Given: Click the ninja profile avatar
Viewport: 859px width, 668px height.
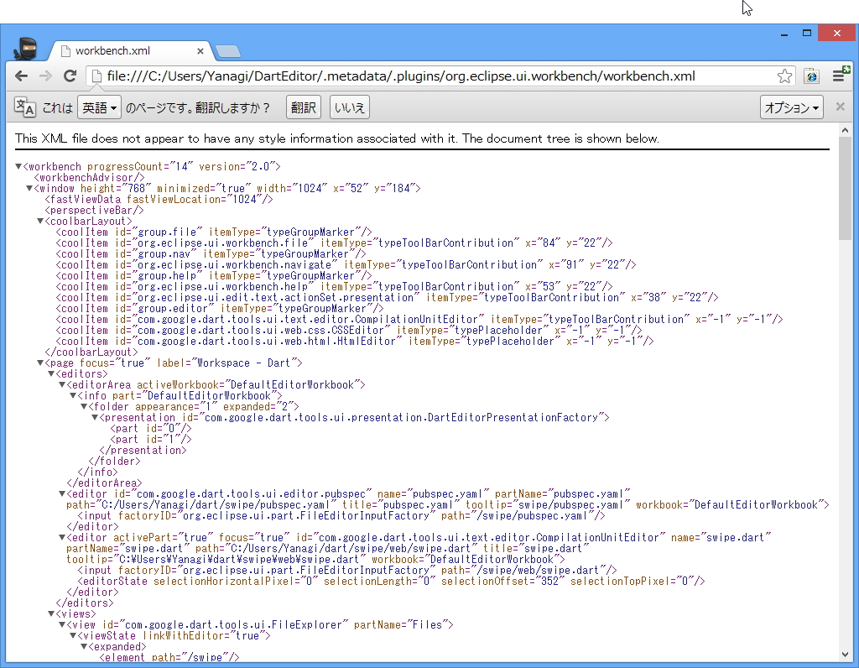Looking at the screenshot, I should (25, 48).
